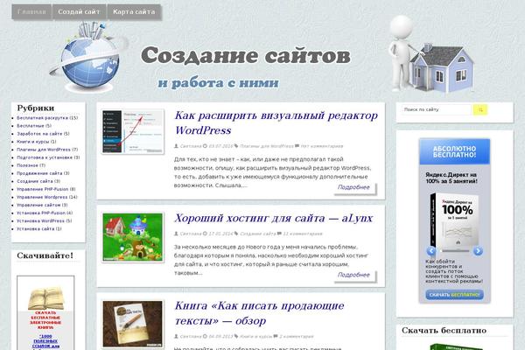The height and width of the screenshot is (350, 525).
Task: Click comment icon under aLynx hosting post
Action: (x=280, y=234)
